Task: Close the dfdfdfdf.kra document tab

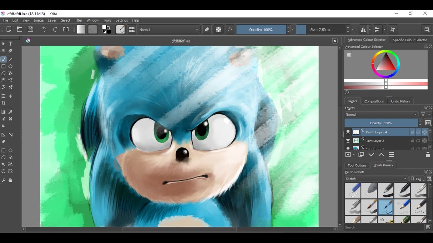Action: click(335, 41)
